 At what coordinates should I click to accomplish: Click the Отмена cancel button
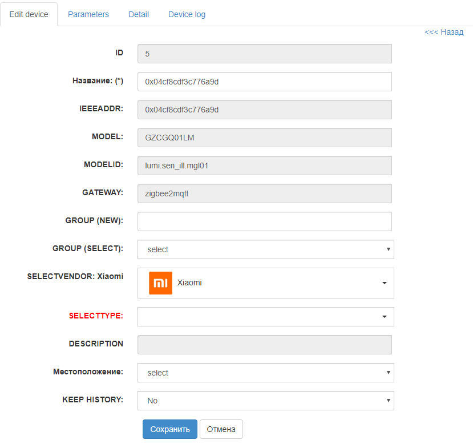(x=221, y=429)
